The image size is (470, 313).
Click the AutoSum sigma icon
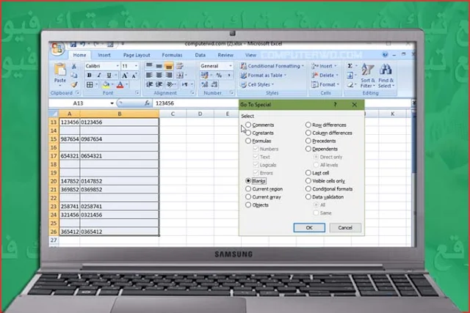[350, 66]
